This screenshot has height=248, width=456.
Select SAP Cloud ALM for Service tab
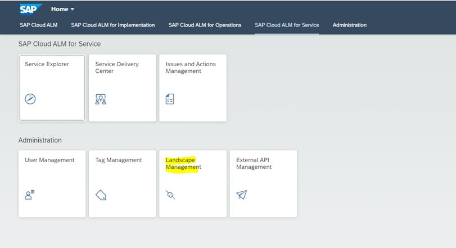pos(287,25)
